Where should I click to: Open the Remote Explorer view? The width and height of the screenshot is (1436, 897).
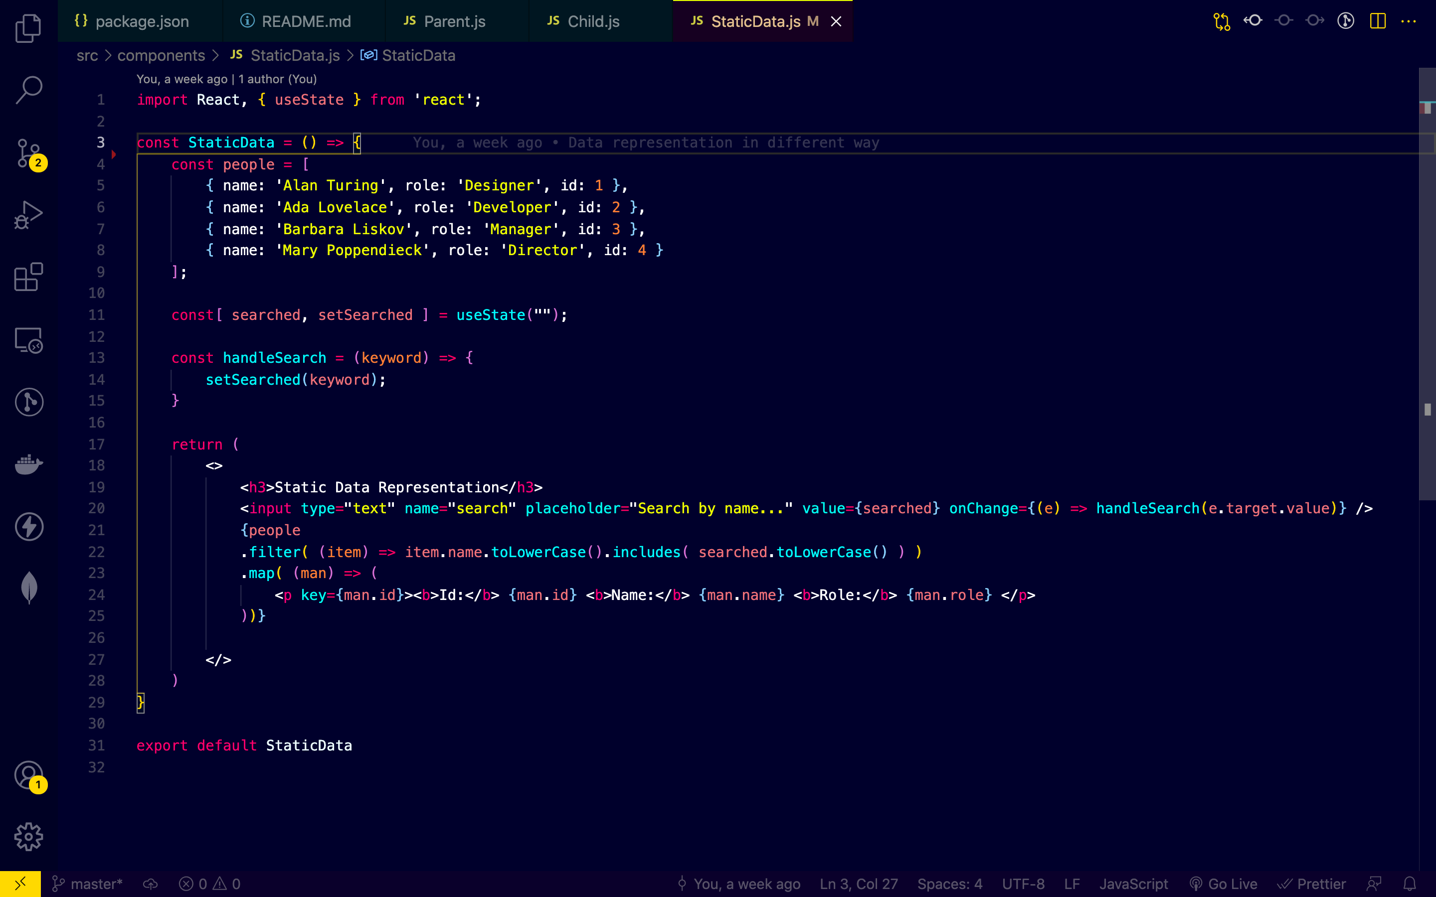tap(28, 340)
